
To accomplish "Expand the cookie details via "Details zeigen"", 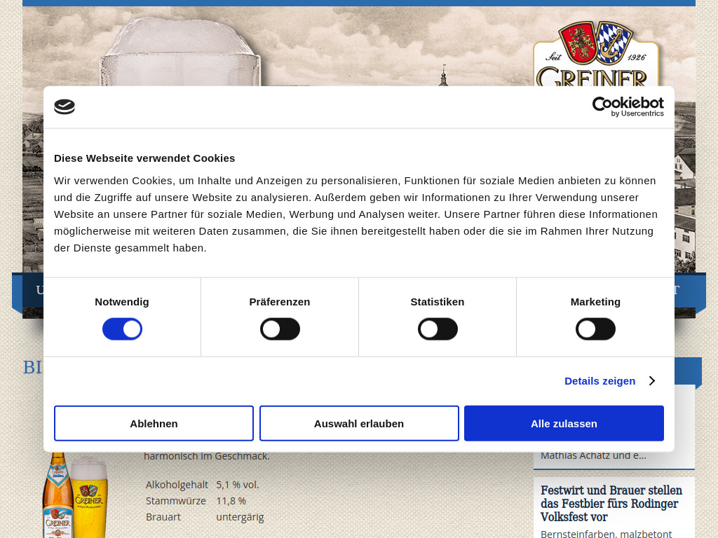I will tap(600, 380).
